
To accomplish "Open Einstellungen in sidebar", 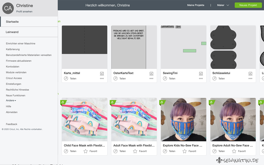I will (13, 84).
